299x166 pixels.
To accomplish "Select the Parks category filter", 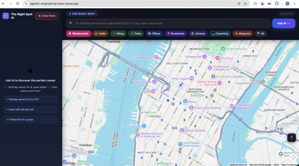I will click(136, 33).
